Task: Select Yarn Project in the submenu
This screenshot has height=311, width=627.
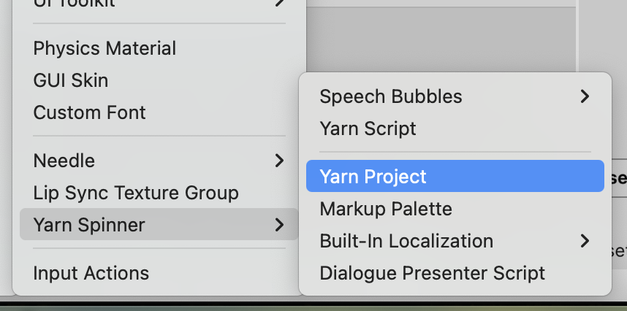Action: (x=373, y=177)
